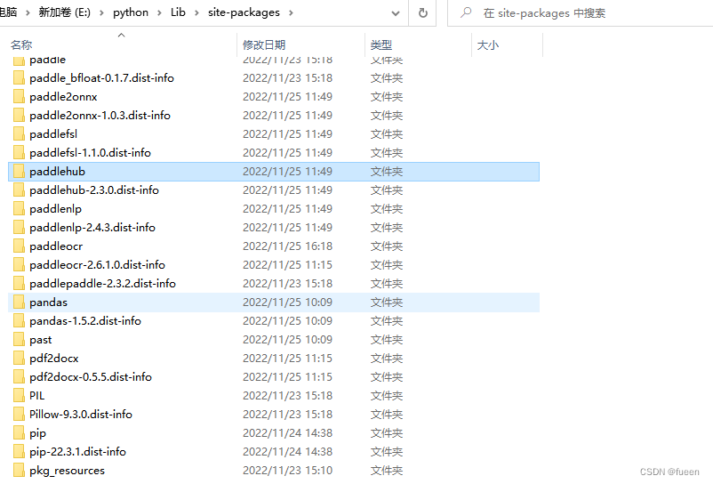The height and width of the screenshot is (484, 713).
Task: Select the Pillow-9.3.0.dist-info name
Action: coord(81,415)
